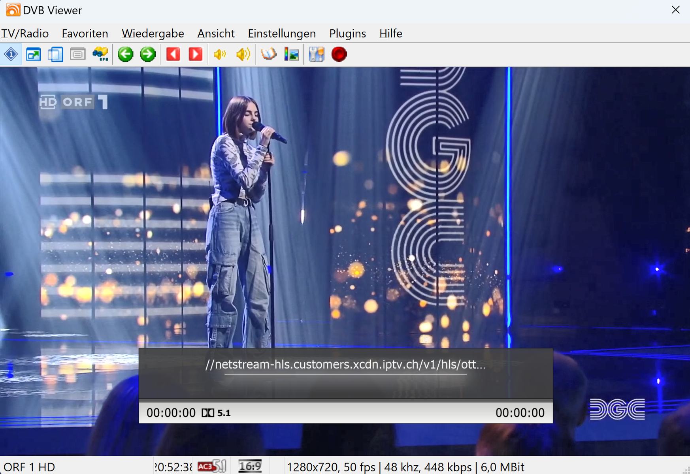
Task: Open the Ansicht menu
Action: point(216,34)
